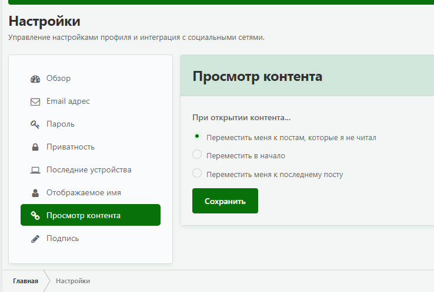Open the Email адрес settings page
Image resolution: width=434 pixels, height=292 pixels.
pos(91,101)
